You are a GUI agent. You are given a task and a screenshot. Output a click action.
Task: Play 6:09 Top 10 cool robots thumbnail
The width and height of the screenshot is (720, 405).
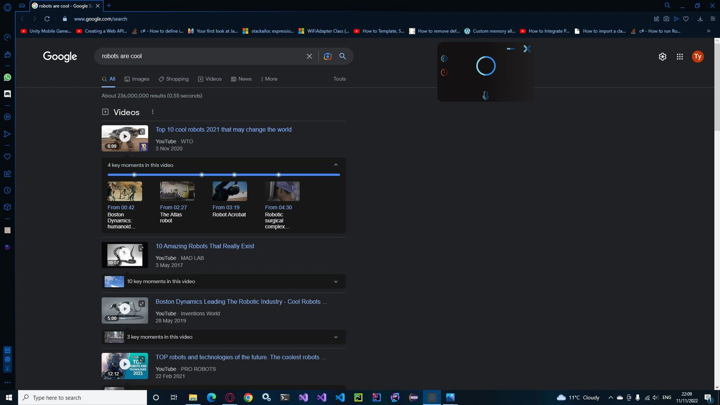pyautogui.click(x=124, y=138)
